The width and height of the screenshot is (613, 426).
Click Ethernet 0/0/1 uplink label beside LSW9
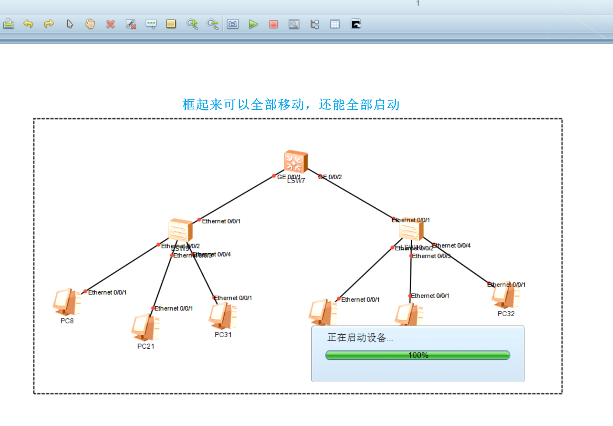pos(221,221)
